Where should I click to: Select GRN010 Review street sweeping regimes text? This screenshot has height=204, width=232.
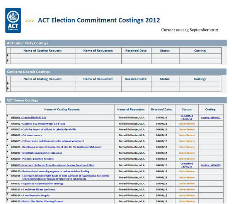pos(50,171)
